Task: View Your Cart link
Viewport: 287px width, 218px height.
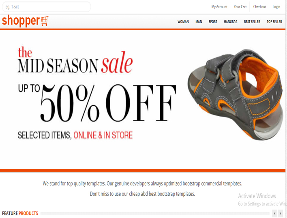Action: [x=240, y=7]
